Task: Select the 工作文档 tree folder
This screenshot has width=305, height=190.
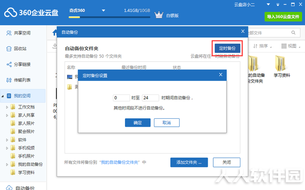Action: point(23,107)
